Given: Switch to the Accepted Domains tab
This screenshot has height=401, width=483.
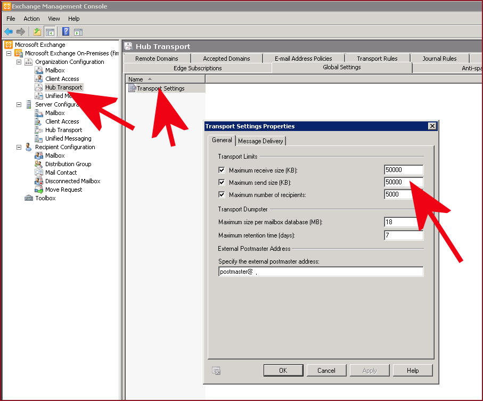Looking at the screenshot, I should 226,59.
